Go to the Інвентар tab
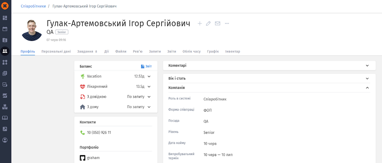The height and width of the screenshot is (163, 382). (x=232, y=52)
